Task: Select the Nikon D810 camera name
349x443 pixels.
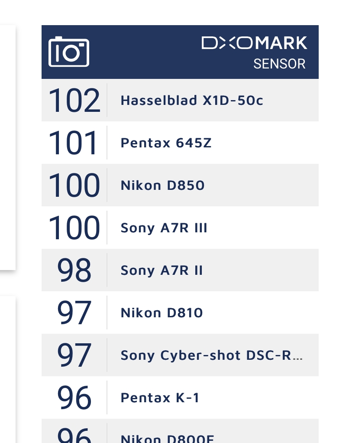Action: [162, 313]
